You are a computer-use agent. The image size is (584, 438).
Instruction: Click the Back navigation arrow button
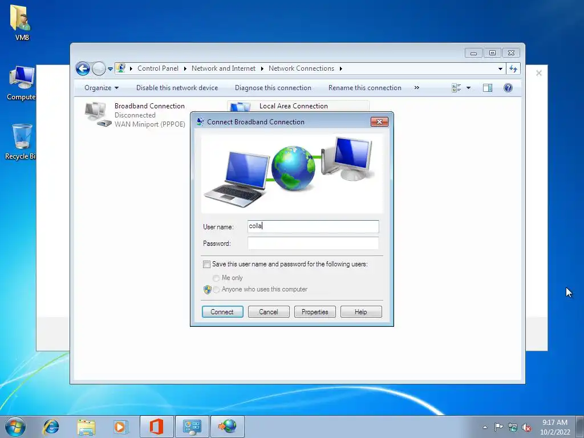click(x=83, y=68)
